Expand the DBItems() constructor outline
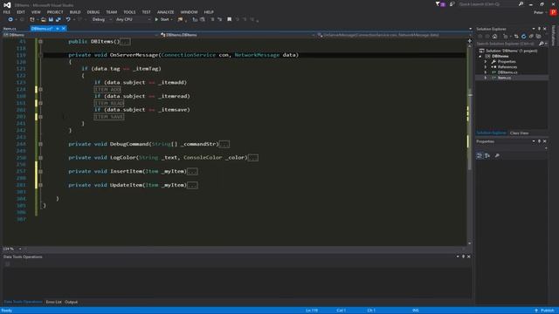The width and height of the screenshot is (559, 314). point(41,42)
